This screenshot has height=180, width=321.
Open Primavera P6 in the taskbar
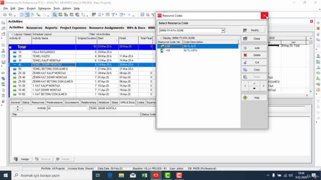[156, 175]
